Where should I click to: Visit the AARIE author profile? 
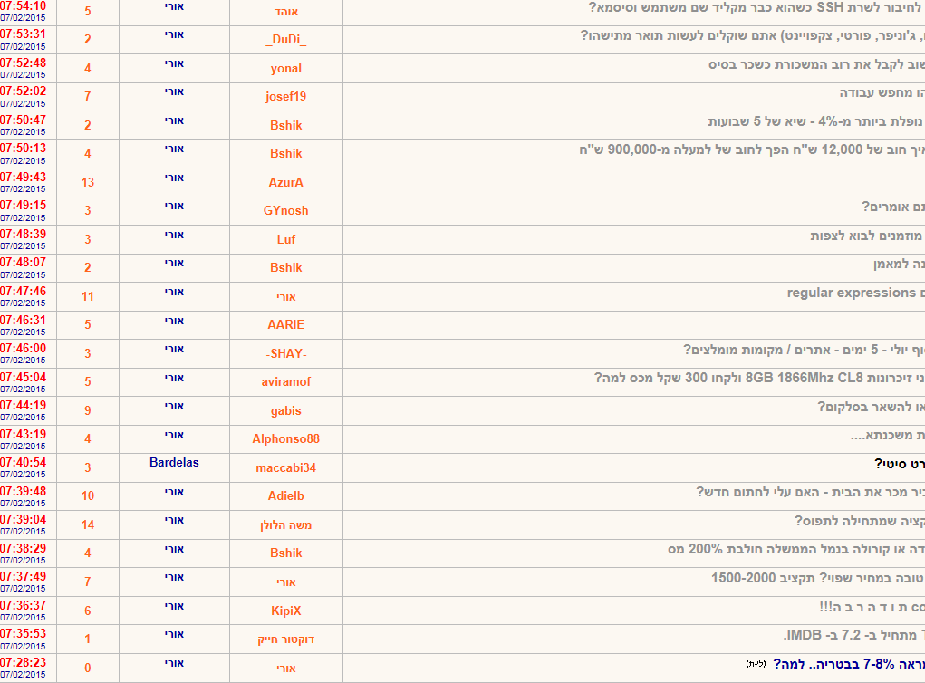(285, 325)
